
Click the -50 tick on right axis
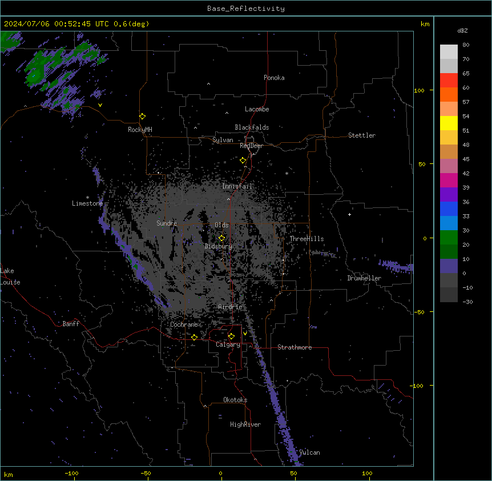[x=419, y=312]
